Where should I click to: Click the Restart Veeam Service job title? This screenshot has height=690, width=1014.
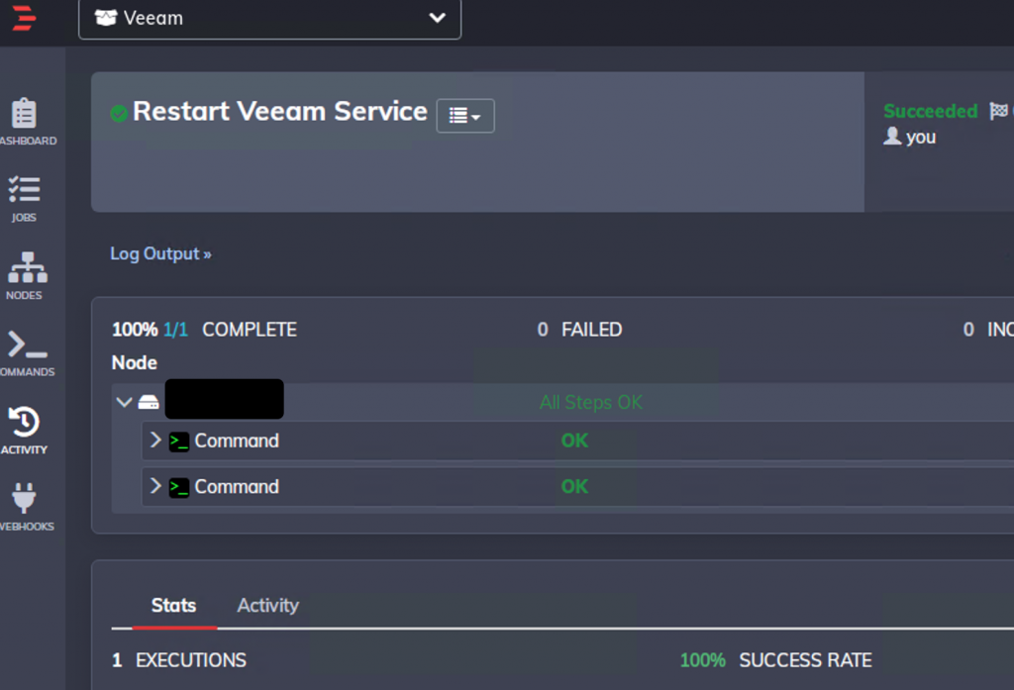280,111
